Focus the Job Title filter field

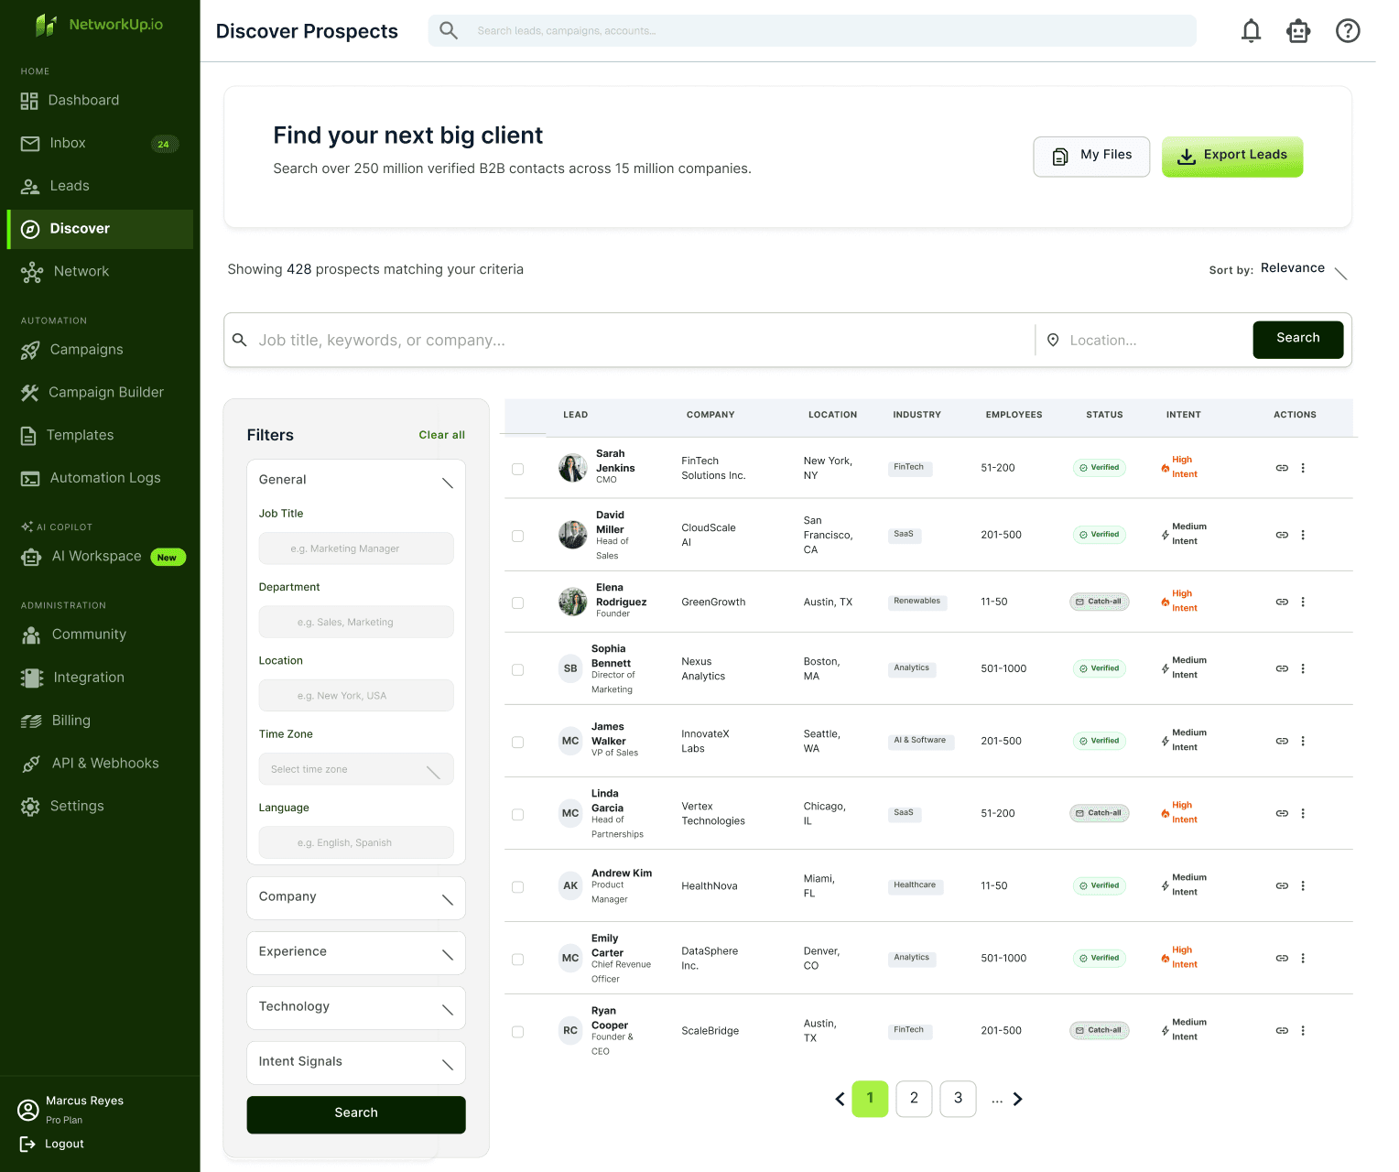coord(356,548)
